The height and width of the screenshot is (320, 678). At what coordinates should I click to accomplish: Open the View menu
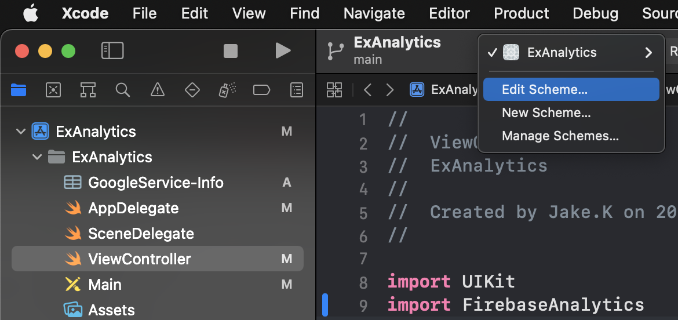point(249,13)
